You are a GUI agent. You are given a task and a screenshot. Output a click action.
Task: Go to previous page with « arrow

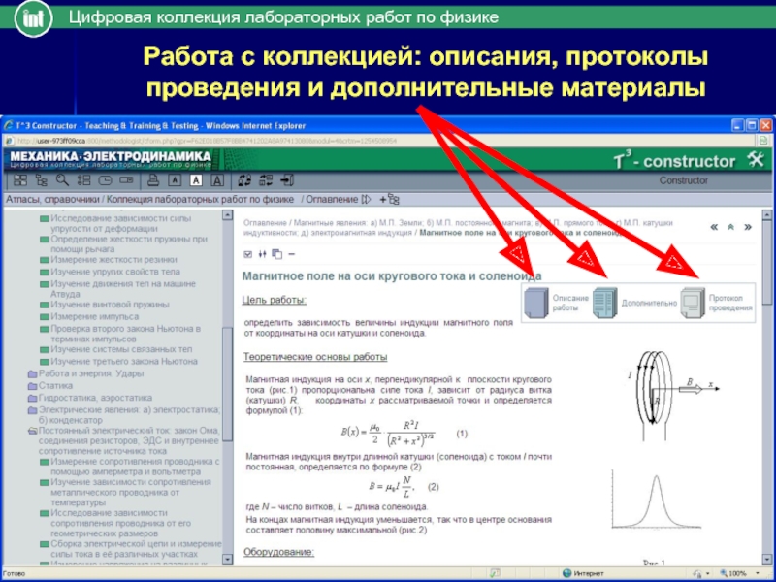pos(714,227)
